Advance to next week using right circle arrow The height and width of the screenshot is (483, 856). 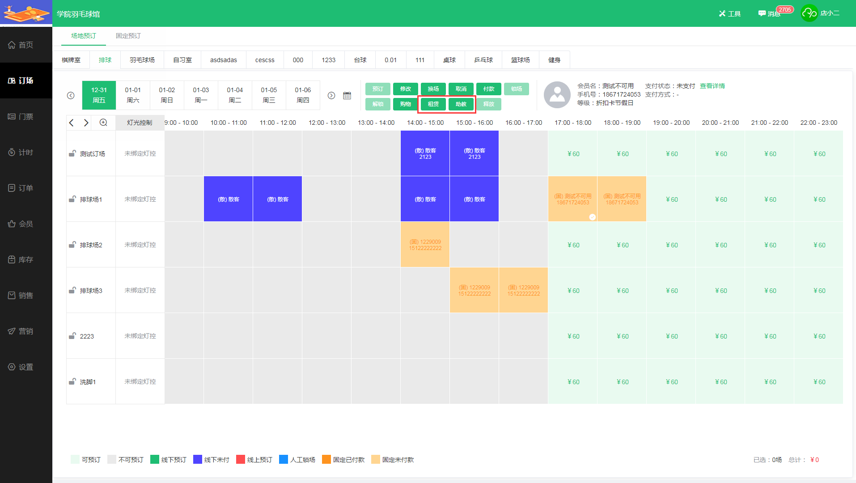pos(331,96)
